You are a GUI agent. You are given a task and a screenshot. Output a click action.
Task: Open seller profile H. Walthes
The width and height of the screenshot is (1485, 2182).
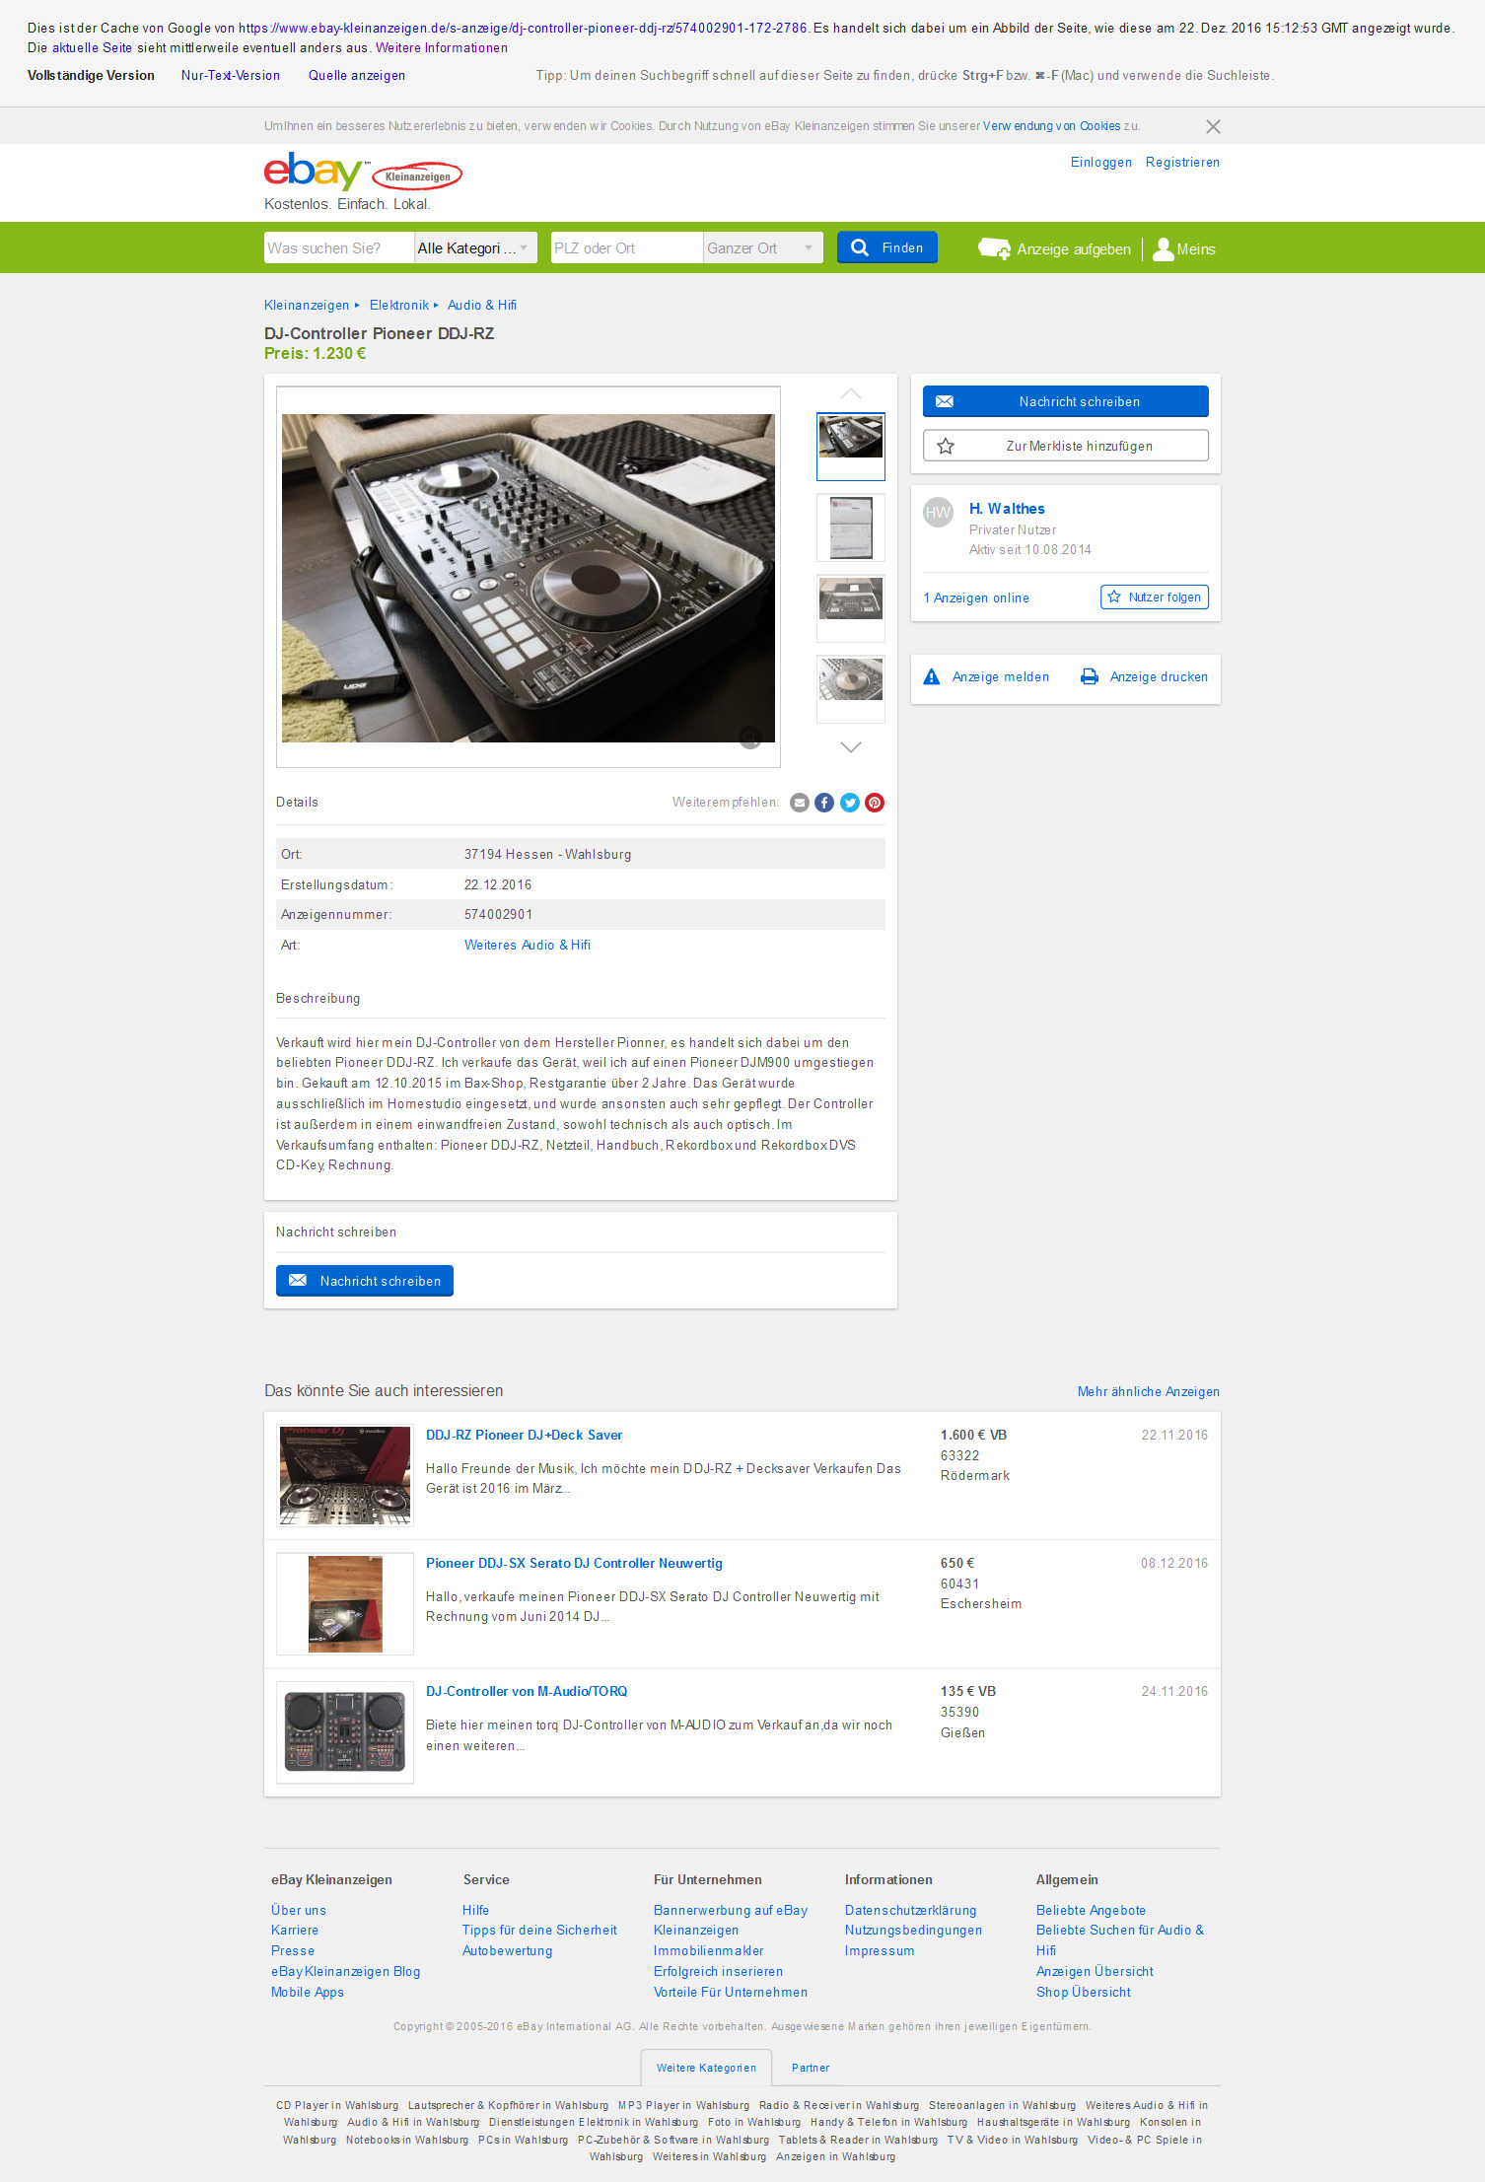point(1007,509)
